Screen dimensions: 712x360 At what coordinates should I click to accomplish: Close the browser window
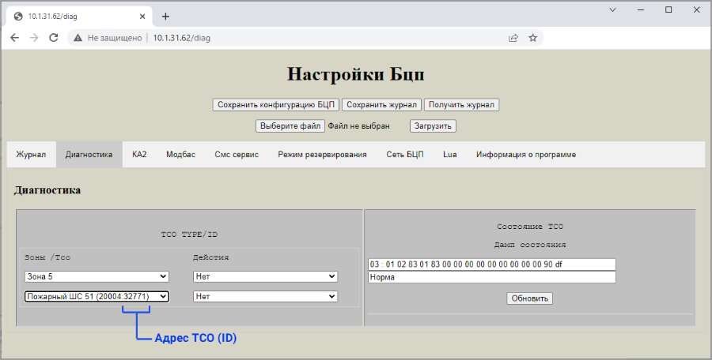click(x=696, y=10)
